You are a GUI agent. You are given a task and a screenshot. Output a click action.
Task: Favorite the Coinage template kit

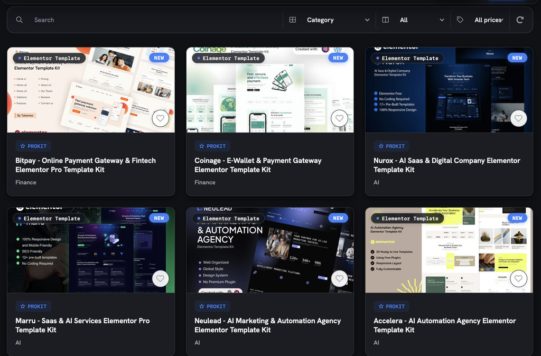[x=340, y=118]
